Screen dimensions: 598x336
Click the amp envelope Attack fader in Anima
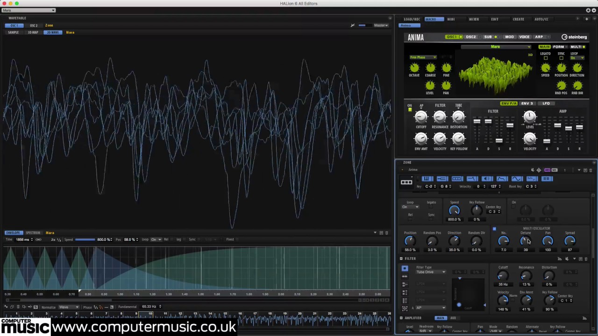click(x=547, y=141)
